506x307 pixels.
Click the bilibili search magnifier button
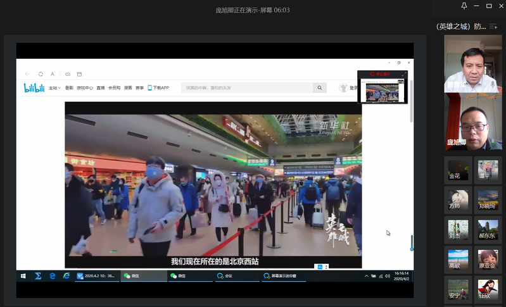click(x=320, y=88)
